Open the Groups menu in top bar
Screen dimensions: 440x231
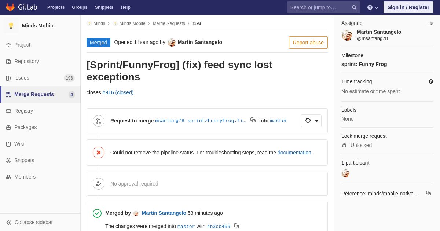(80, 7)
